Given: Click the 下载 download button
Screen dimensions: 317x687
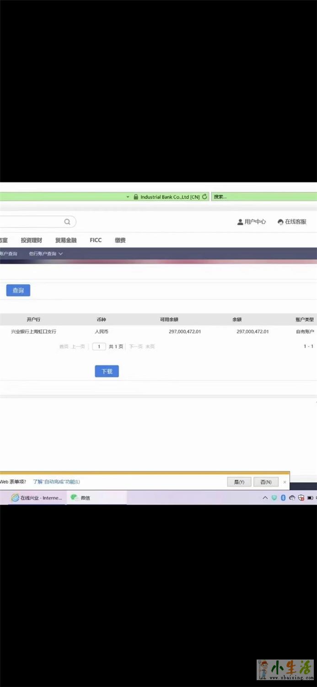Looking at the screenshot, I should point(107,371).
